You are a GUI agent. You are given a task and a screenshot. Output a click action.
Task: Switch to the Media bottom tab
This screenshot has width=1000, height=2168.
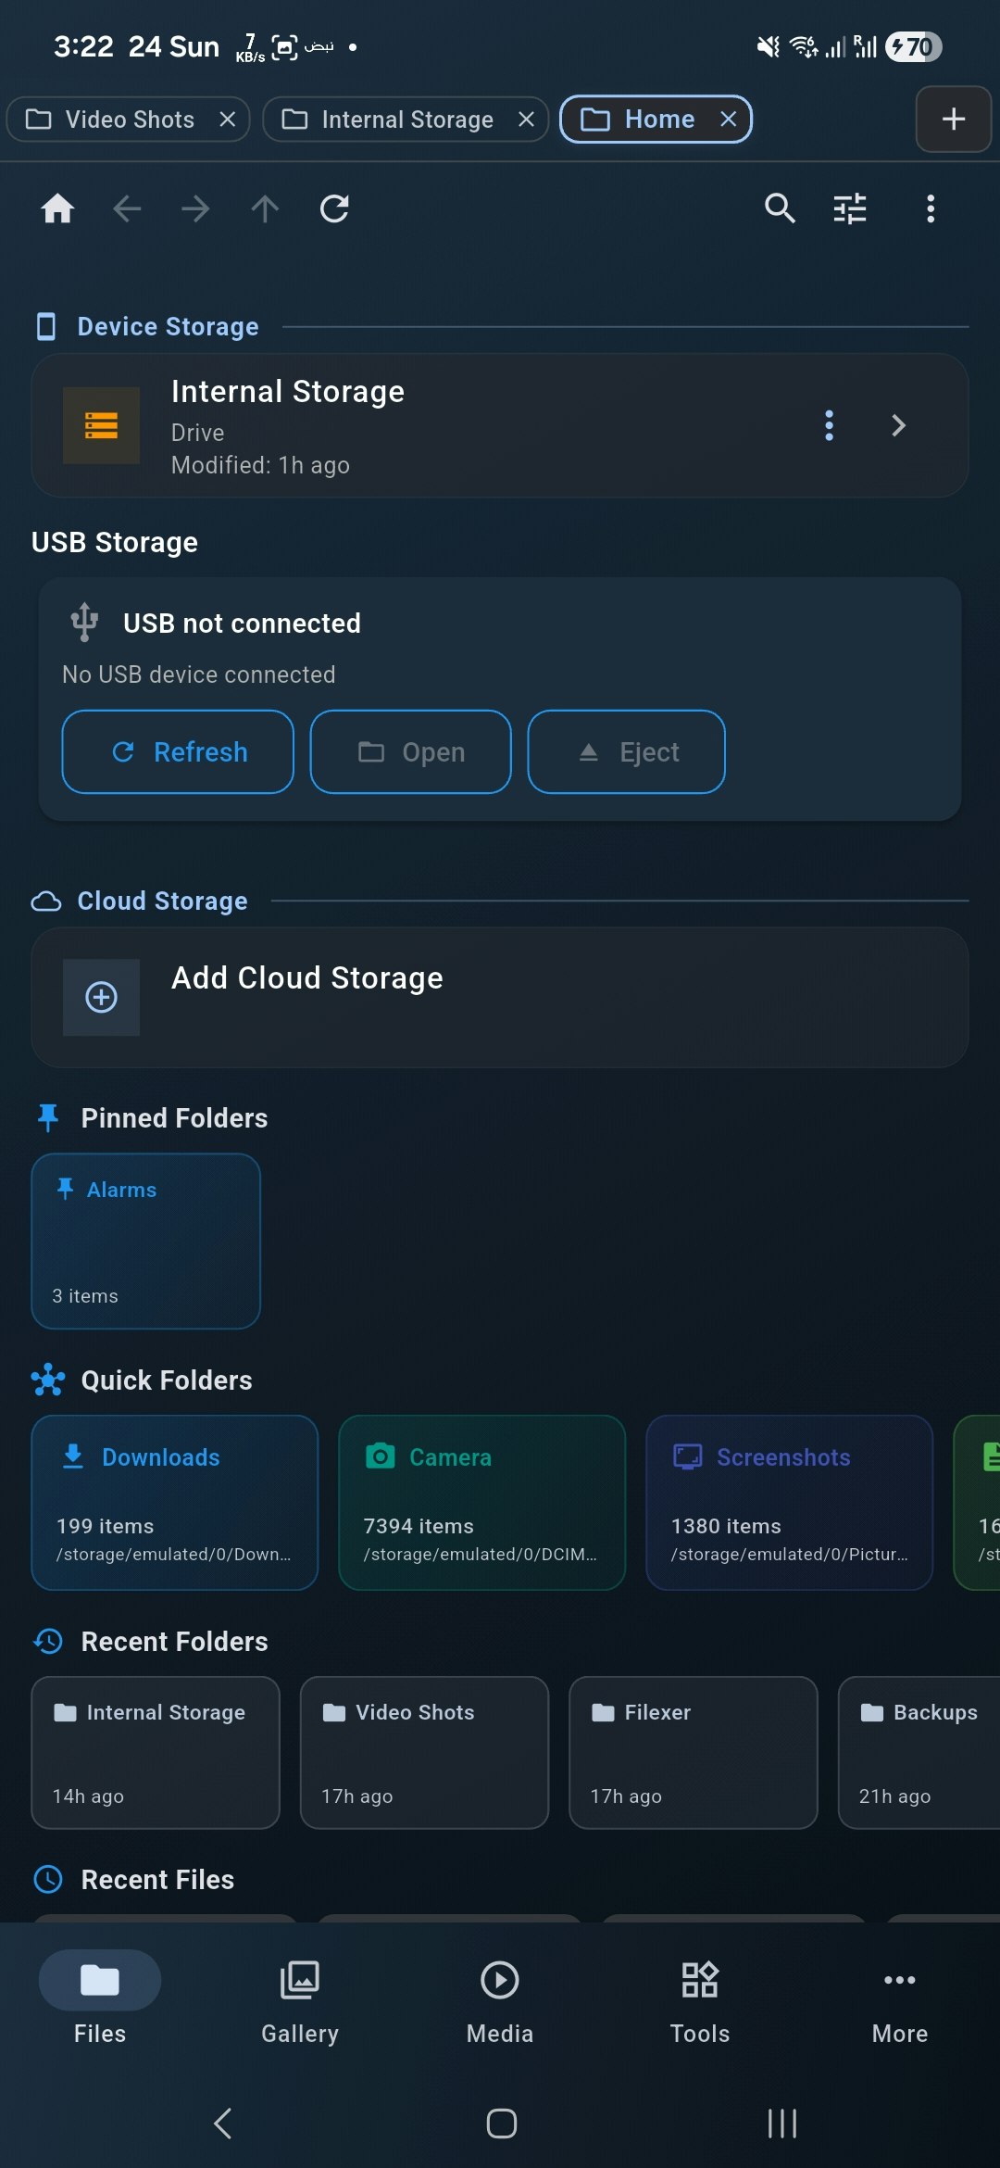pyautogui.click(x=500, y=2003)
